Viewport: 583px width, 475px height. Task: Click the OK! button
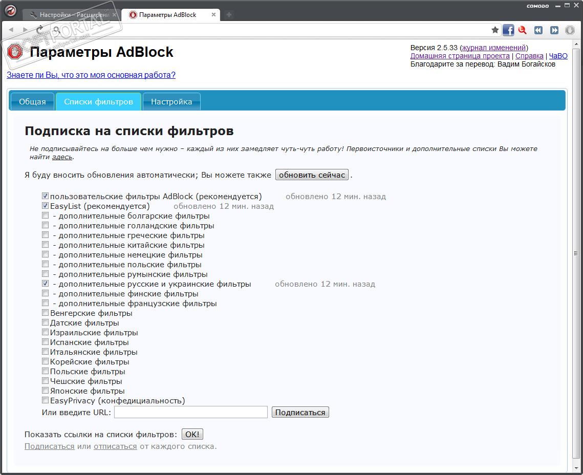[192, 434]
